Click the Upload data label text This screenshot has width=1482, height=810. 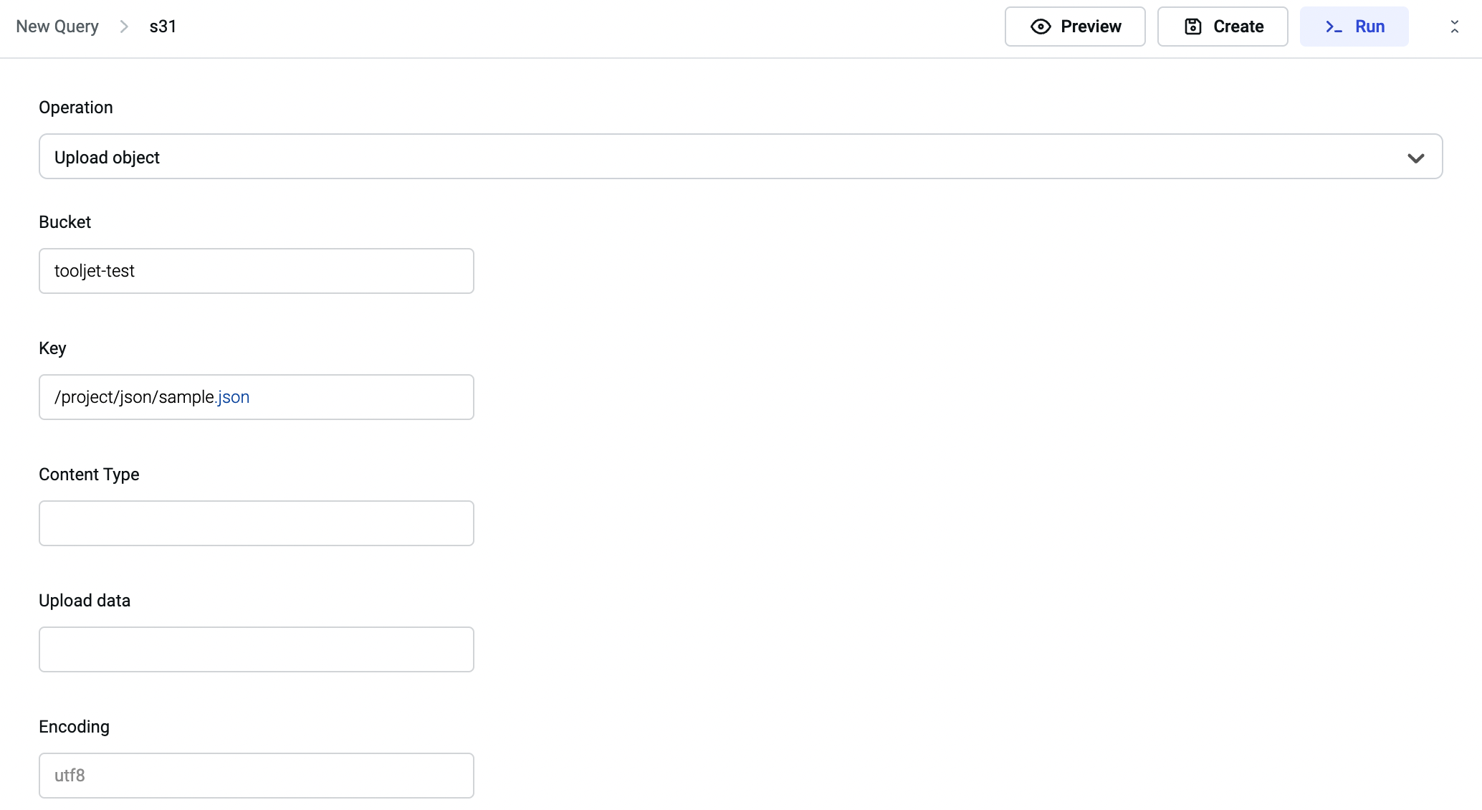pos(85,601)
